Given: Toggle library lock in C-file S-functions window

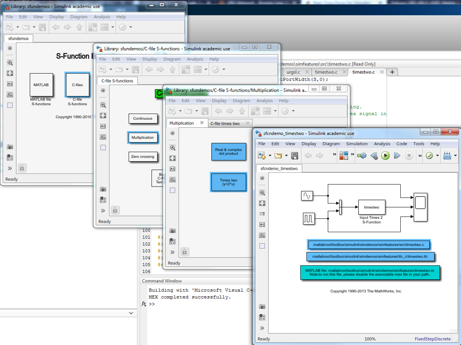Looking at the screenshot, I should (x=115, y=210).
